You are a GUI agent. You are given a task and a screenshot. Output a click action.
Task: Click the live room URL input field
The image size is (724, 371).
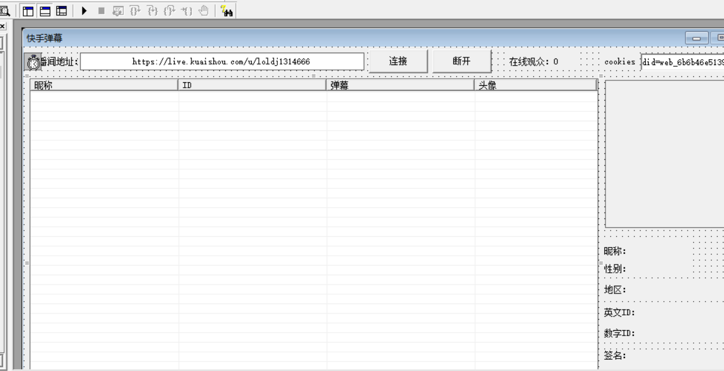[x=222, y=62]
